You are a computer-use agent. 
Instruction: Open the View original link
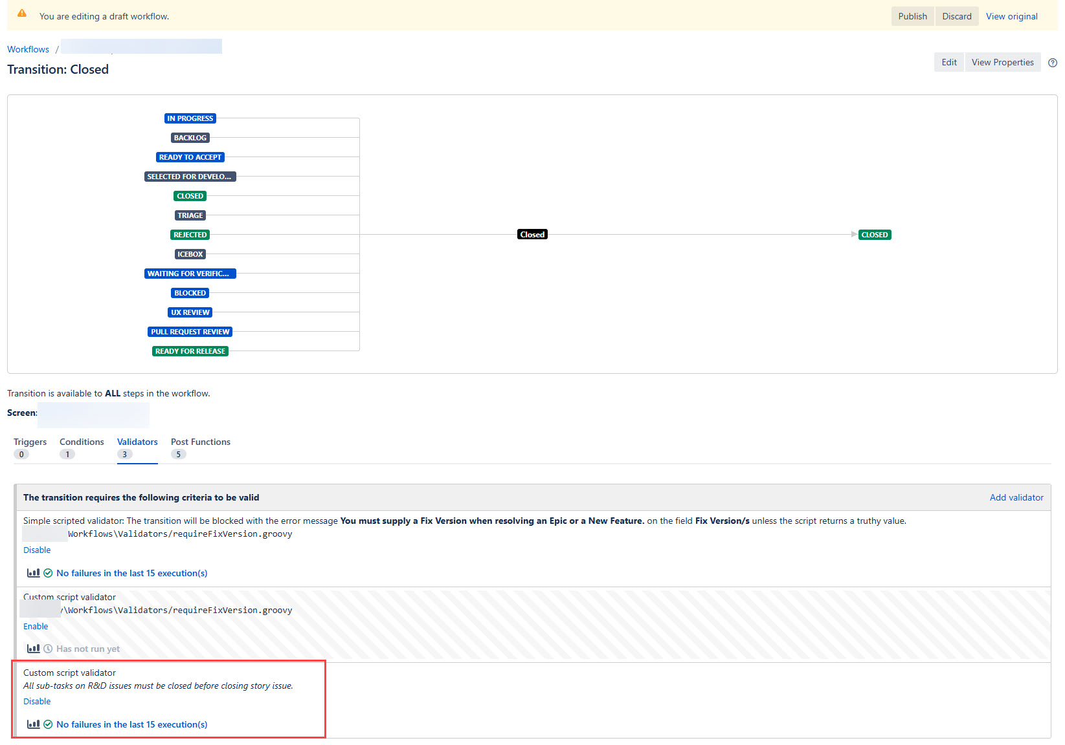point(1011,16)
